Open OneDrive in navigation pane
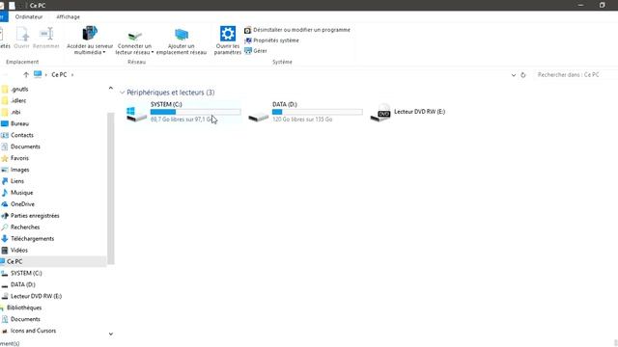 coord(22,204)
